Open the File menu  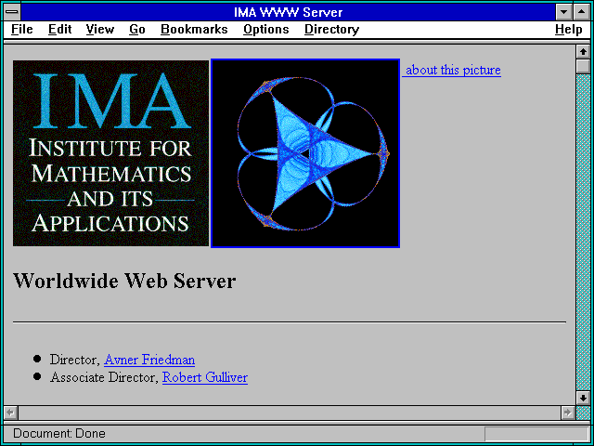pos(22,29)
